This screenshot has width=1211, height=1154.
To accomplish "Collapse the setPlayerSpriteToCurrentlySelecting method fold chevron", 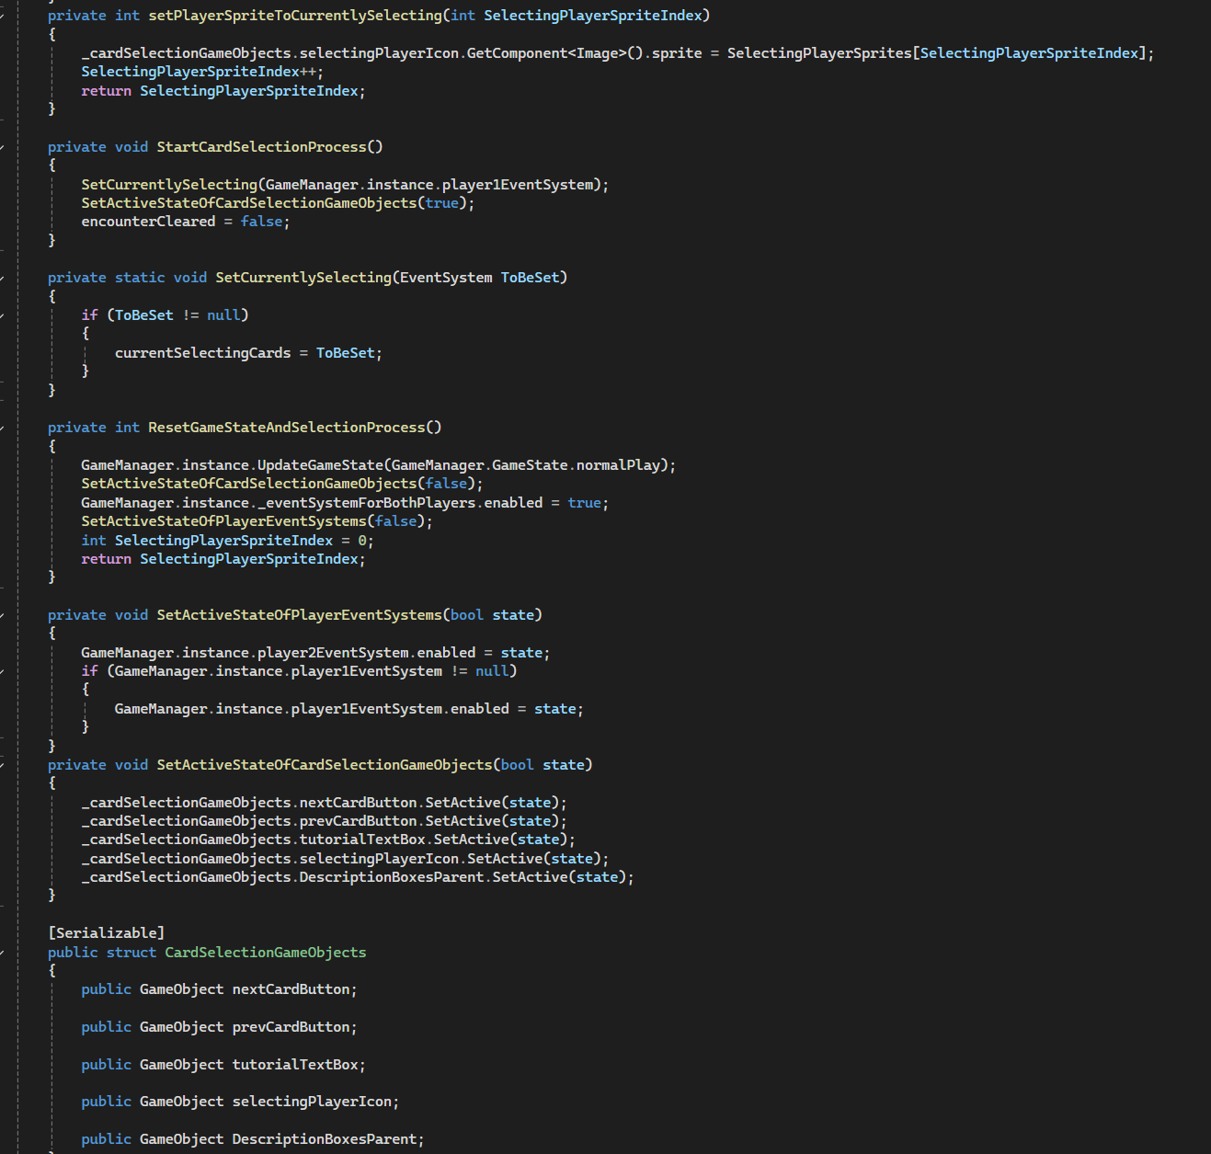I will tap(3, 16).
